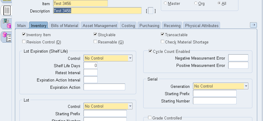Click the Shelf Life Days field
Viewport: 263px width, 121px height.
click(x=91, y=65)
